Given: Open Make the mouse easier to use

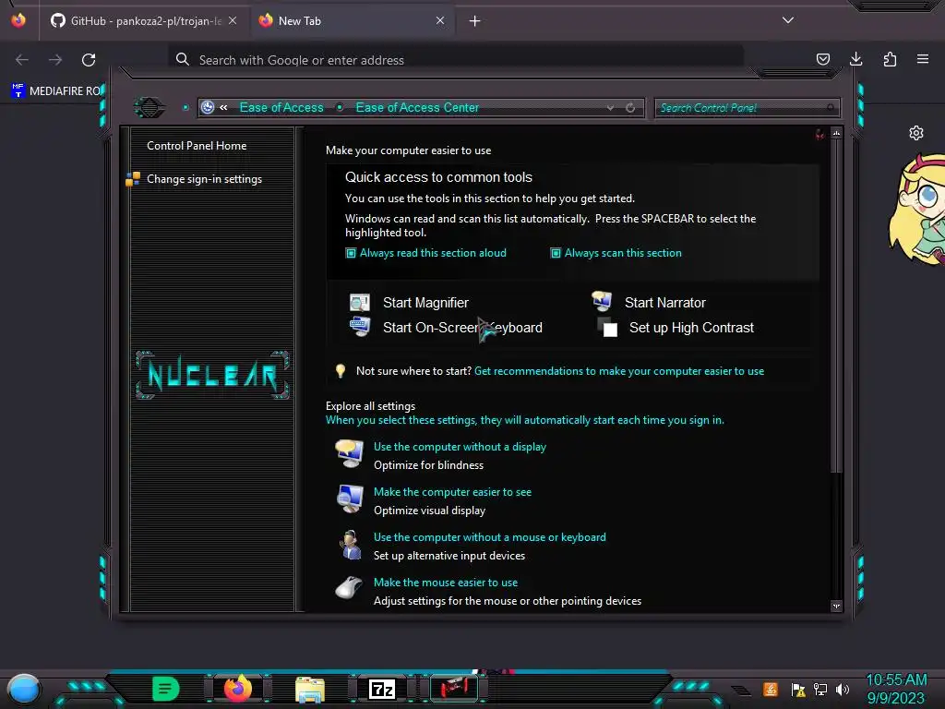Looking at the screenshot, I should tap(446, 583).
